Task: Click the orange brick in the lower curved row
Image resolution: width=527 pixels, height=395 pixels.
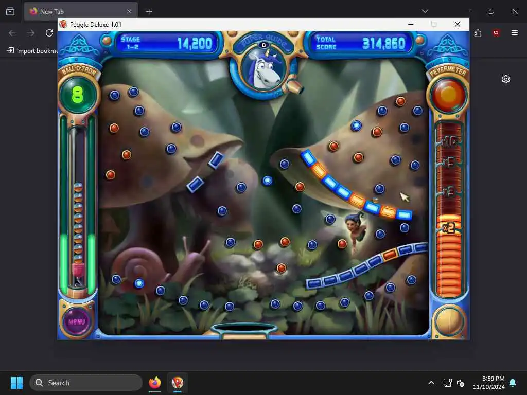Action: click(x=390, y=254)
